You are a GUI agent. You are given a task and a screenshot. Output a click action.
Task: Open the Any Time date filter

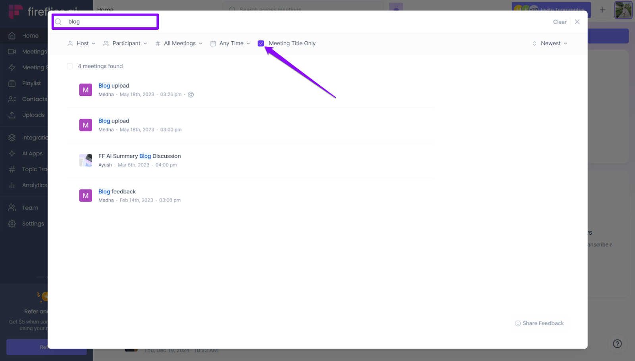coord(230,43)
